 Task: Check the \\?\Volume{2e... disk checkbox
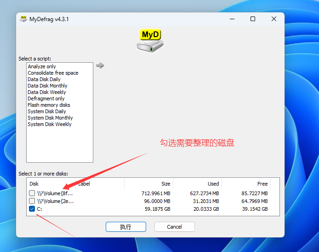32,201
